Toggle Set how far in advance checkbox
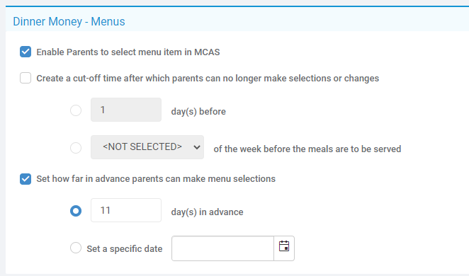Screen dimensions: 469x276 [x=26, y=179]
